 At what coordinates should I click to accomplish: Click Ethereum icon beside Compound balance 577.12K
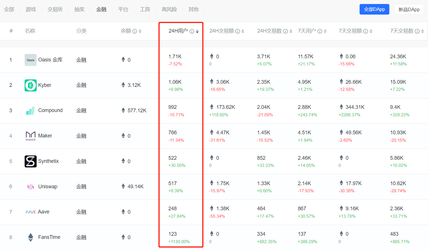click(x=123, y=110)
